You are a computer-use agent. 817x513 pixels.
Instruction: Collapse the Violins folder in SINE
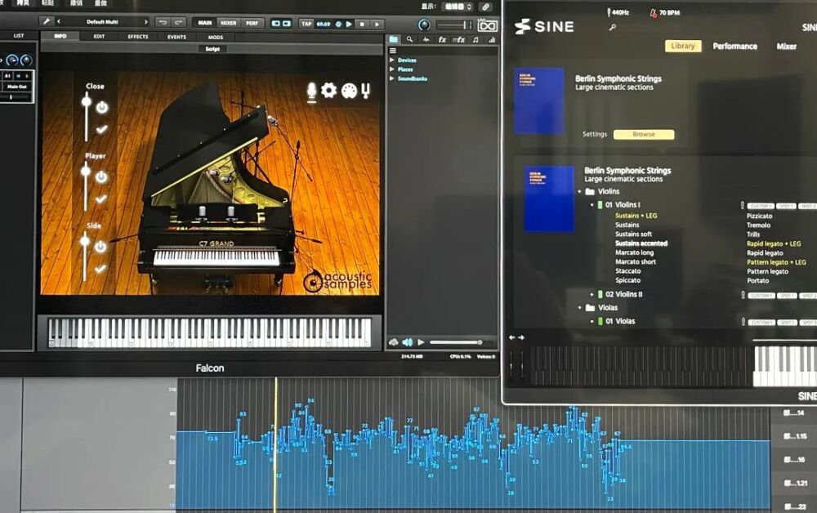tap(581, 191)
